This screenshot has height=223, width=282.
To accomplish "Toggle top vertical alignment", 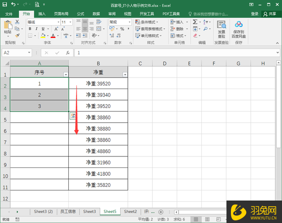I will point(78,22).
